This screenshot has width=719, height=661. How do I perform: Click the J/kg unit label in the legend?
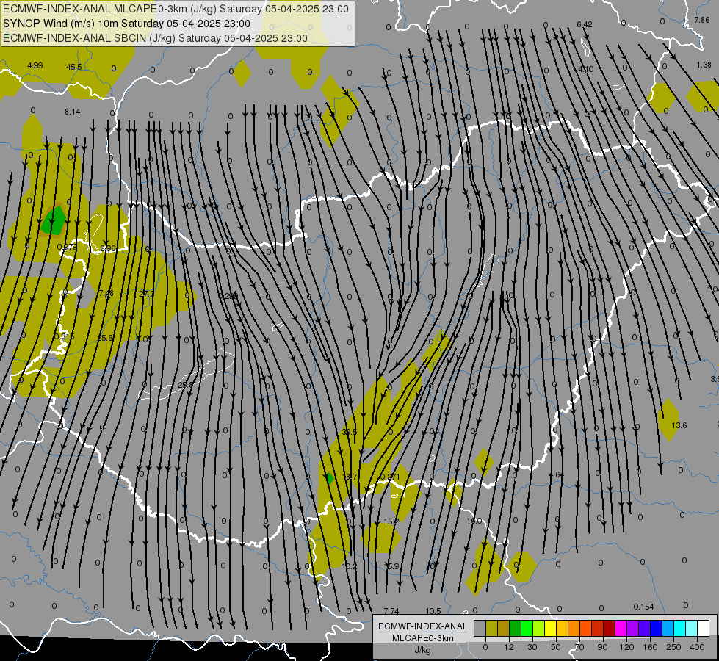click(422, 650)
